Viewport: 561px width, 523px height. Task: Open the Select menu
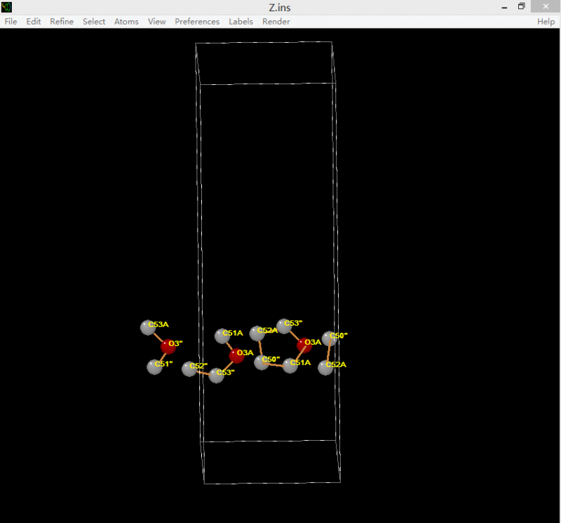pos(94,22)
